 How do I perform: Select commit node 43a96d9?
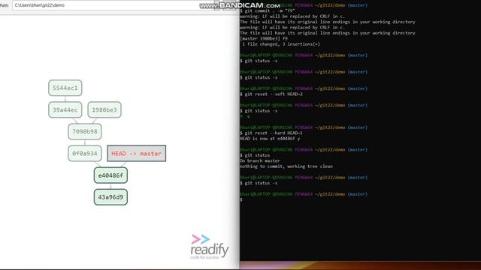tap(110, 197)
